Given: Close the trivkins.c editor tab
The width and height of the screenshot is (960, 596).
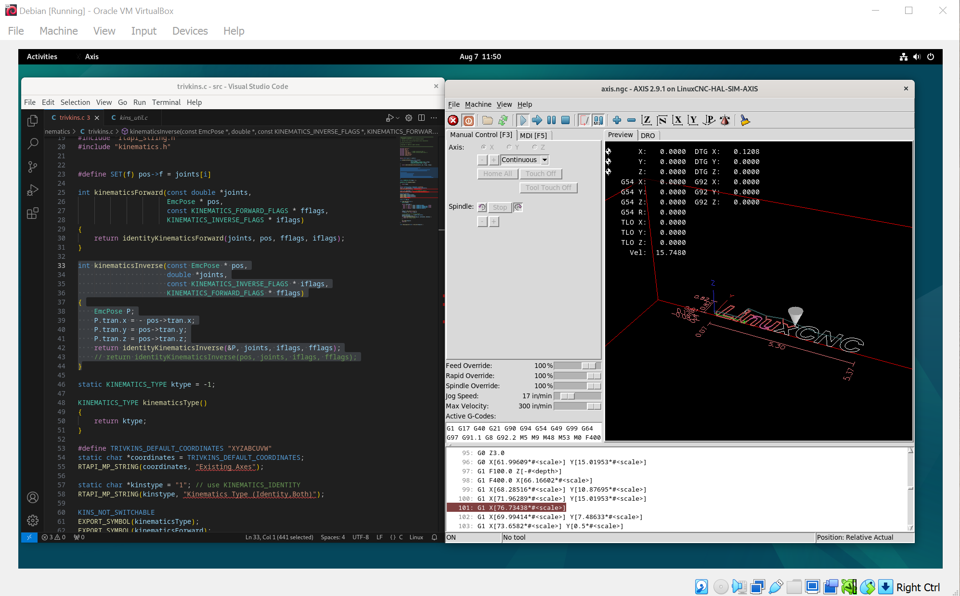Looking at the screenshot, I should pyautogui.click(x=97, y=118).
